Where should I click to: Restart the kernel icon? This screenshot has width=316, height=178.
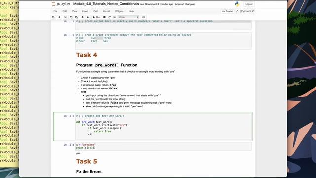click(109, 17)
